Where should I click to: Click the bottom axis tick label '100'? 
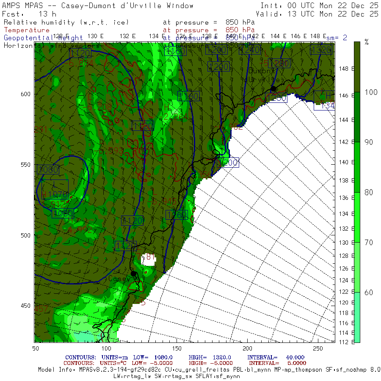click(x=106, y=348)
